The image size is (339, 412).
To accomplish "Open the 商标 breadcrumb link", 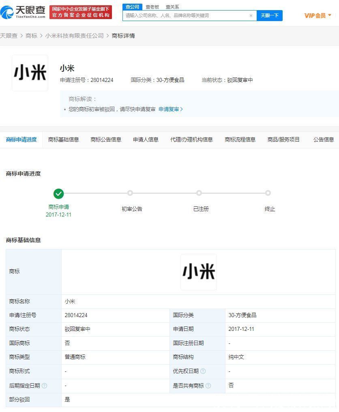I will tap(31, 36).
